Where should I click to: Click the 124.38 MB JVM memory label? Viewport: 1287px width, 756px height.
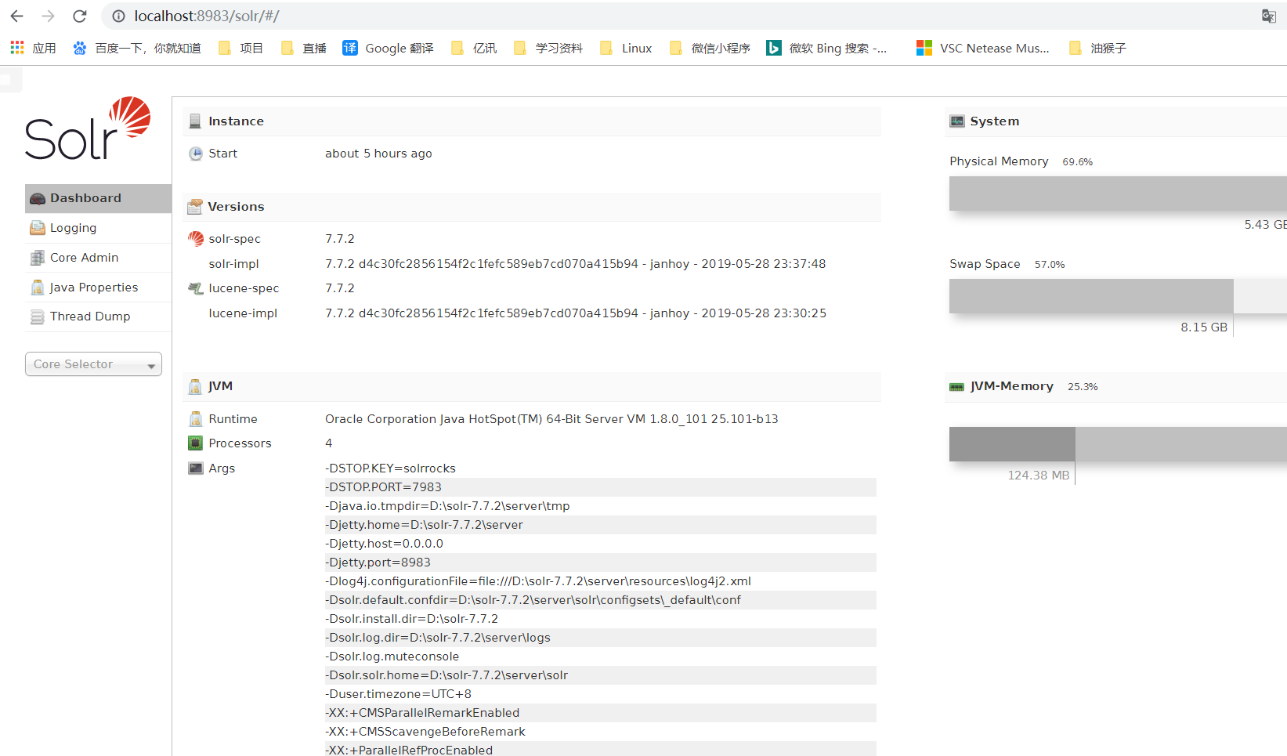(1039, 476)
